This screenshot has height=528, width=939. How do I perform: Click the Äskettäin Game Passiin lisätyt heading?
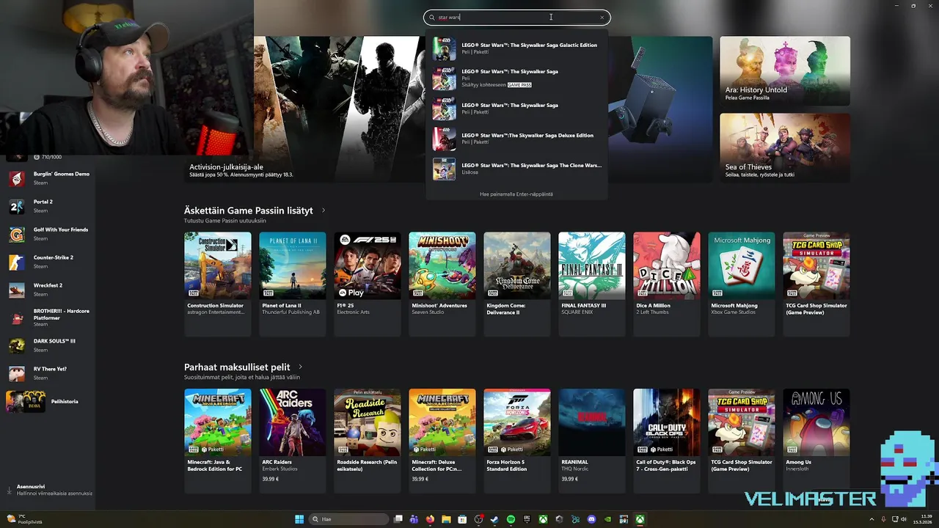pos(249,210)
